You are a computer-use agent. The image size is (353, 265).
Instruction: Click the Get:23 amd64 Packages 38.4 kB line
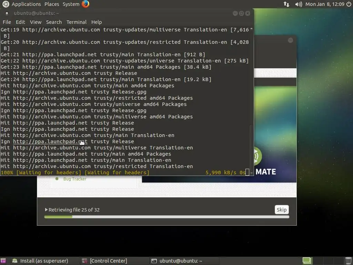106,67
